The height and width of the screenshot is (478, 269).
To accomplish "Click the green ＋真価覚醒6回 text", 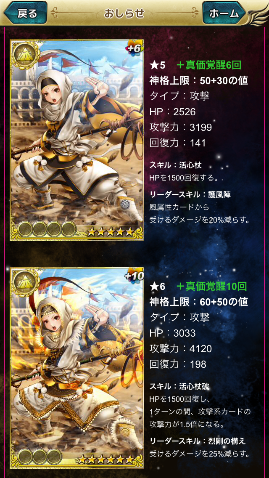I will (208, 65).
